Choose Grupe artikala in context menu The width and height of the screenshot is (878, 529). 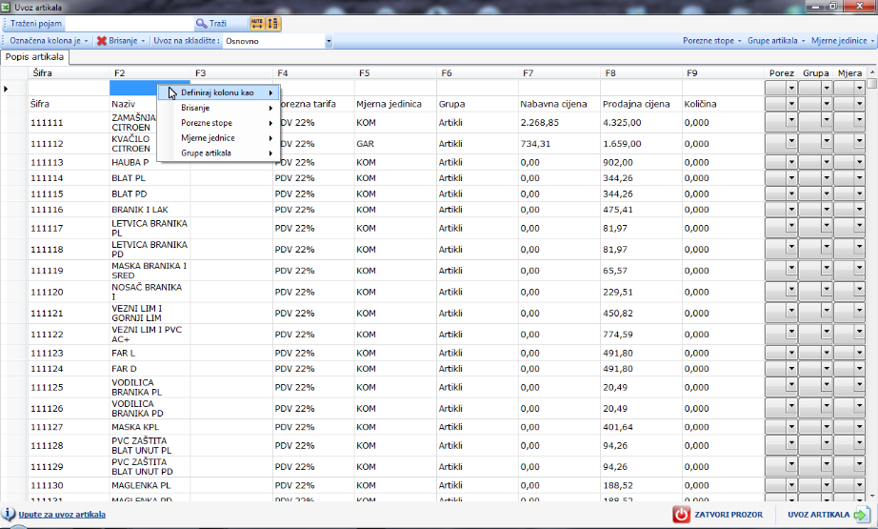coord(219,153)
